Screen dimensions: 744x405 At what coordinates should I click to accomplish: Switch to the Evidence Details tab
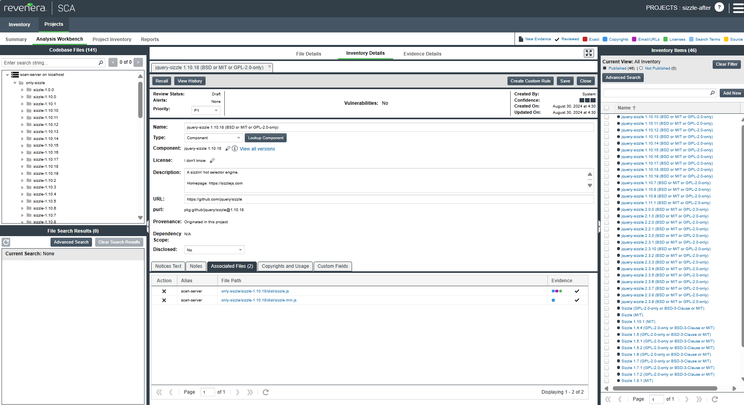(422, 54)
